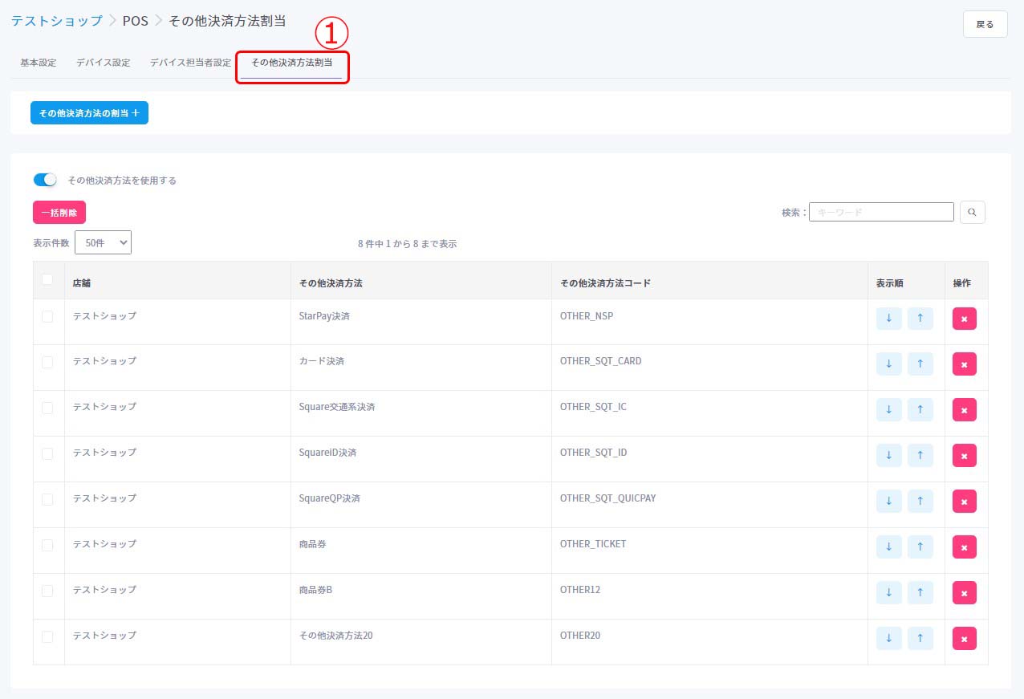Move 商品券 row up in display order
This screenshot has height=699, width=1024.
pos(920,547)
